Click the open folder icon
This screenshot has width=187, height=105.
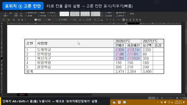point(8,20)
